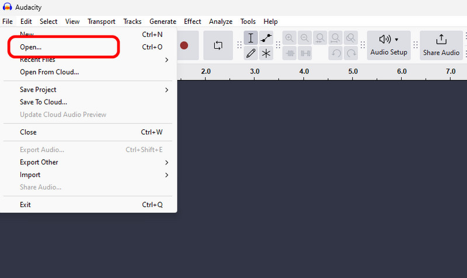
Task: Click the Zoom Out magnifier
Action: pos(305,38)
